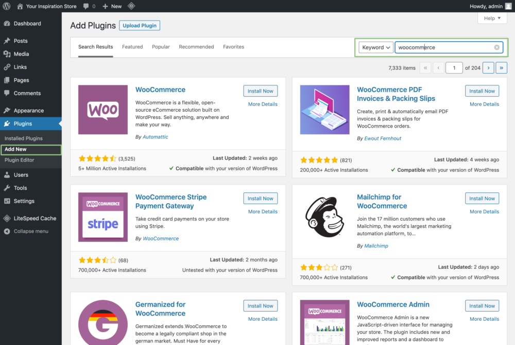The height and width of the screenshot is (345, 515).
Task: Click the Posts pin icon in sidebar
Action: (x=7, y=41)
